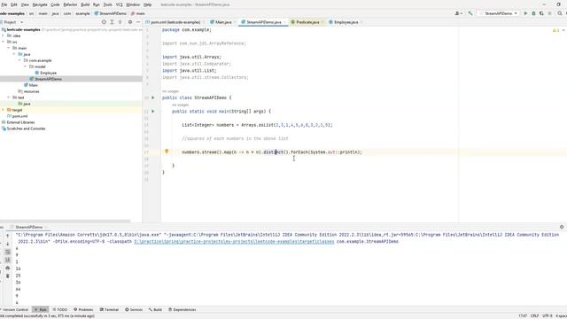Viewport: 567px width, 319px height.
Task: Open Project panel settings gear
Action: (130, 22)
